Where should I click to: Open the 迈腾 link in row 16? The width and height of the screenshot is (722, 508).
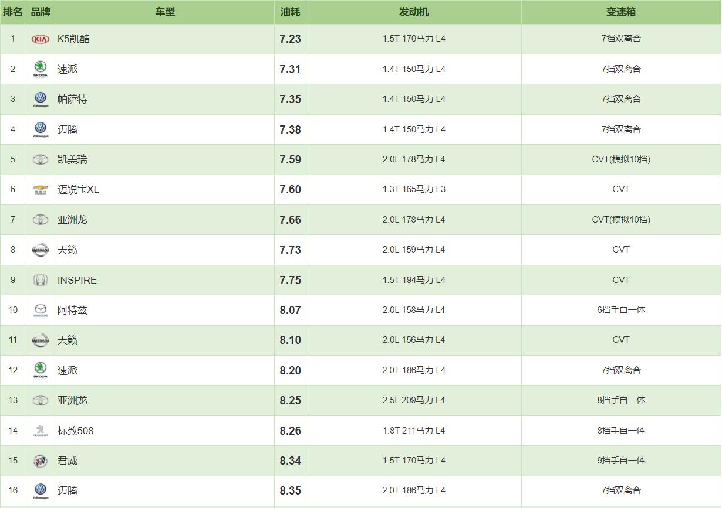tap(68, 491)
